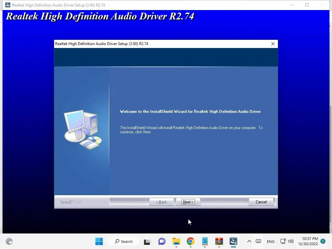The image size is (332, 249).
Task: Click the Realtek setup icon in title bar
Action: point(8,5)
